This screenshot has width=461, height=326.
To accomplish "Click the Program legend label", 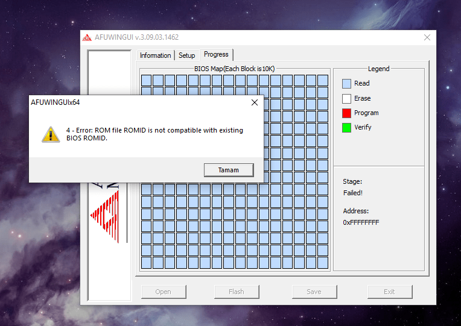I will 366,113.
